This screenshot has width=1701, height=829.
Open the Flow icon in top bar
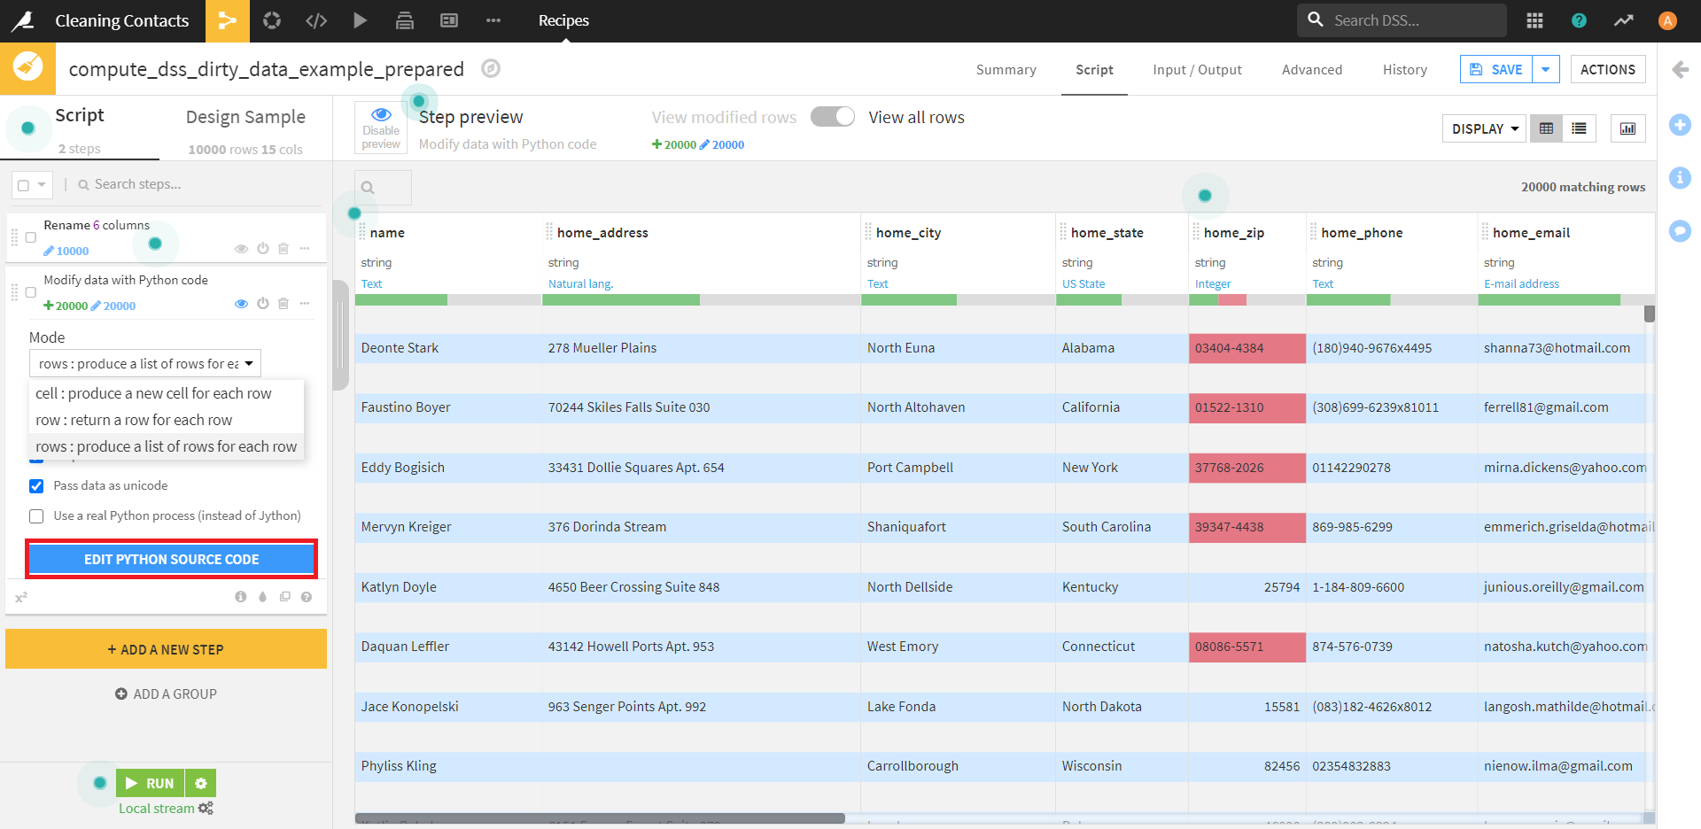click(x=228, y=20)
